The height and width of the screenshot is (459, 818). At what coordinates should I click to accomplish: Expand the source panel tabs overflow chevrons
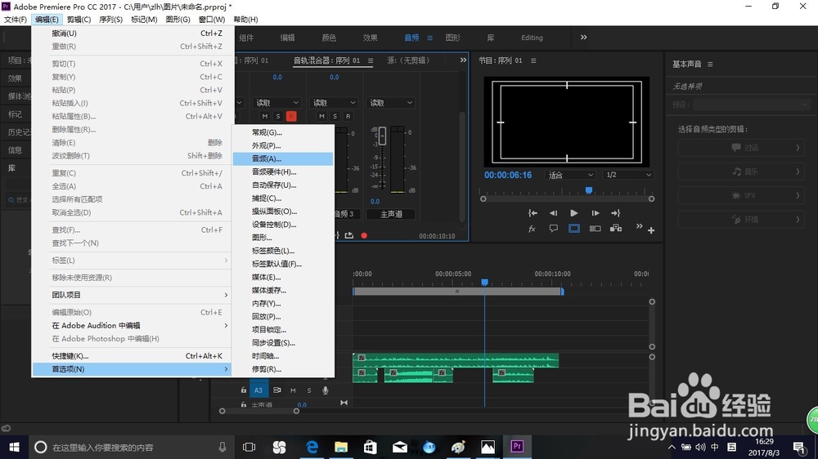[463, 60]
